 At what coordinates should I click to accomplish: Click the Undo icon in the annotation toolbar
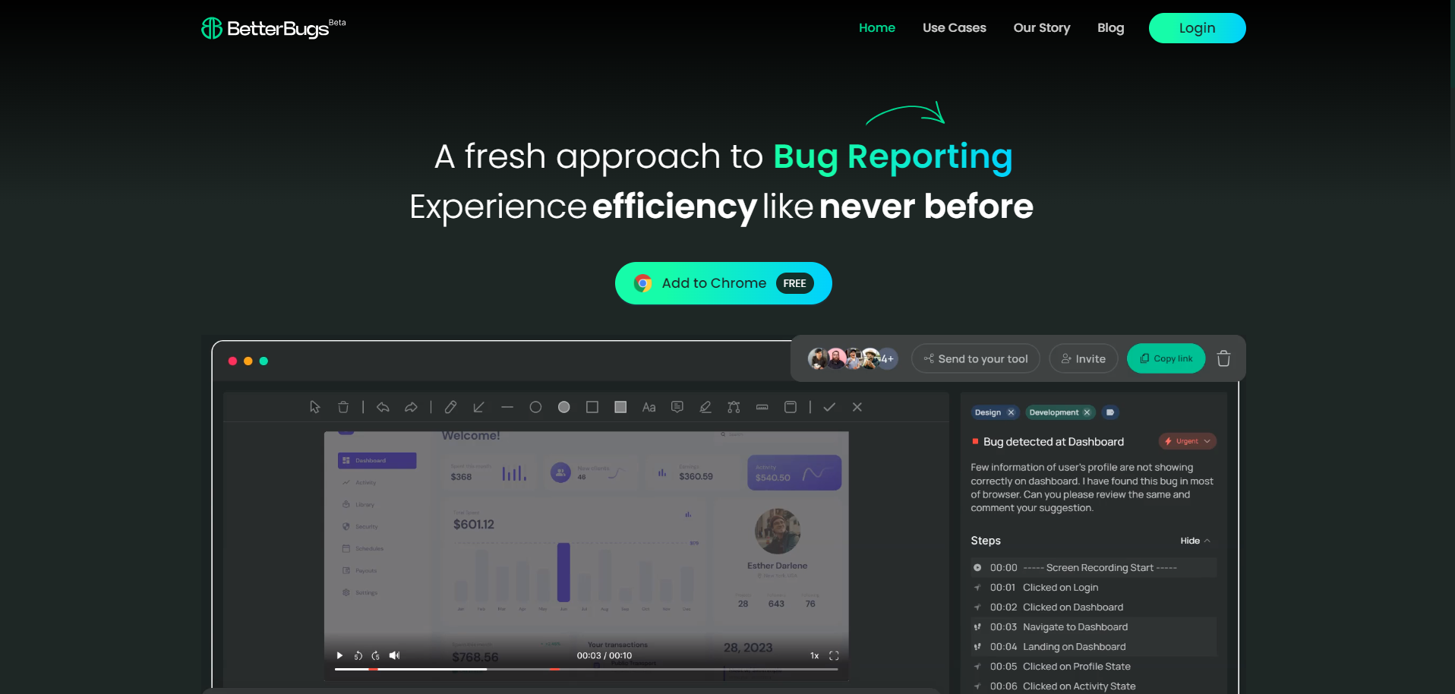tap(383, 407)
